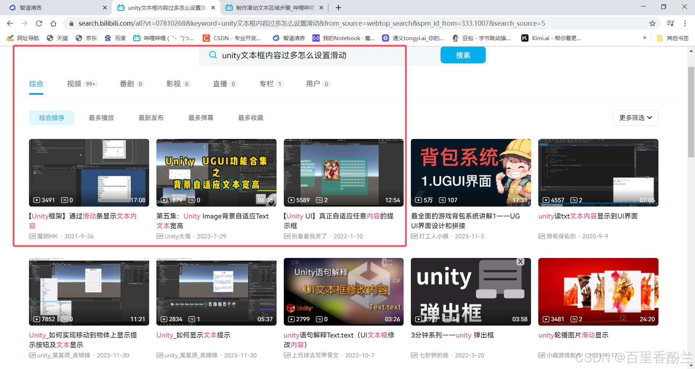Go to the browser home page icon
Screen dimensions: 695x369
point(53,24)
